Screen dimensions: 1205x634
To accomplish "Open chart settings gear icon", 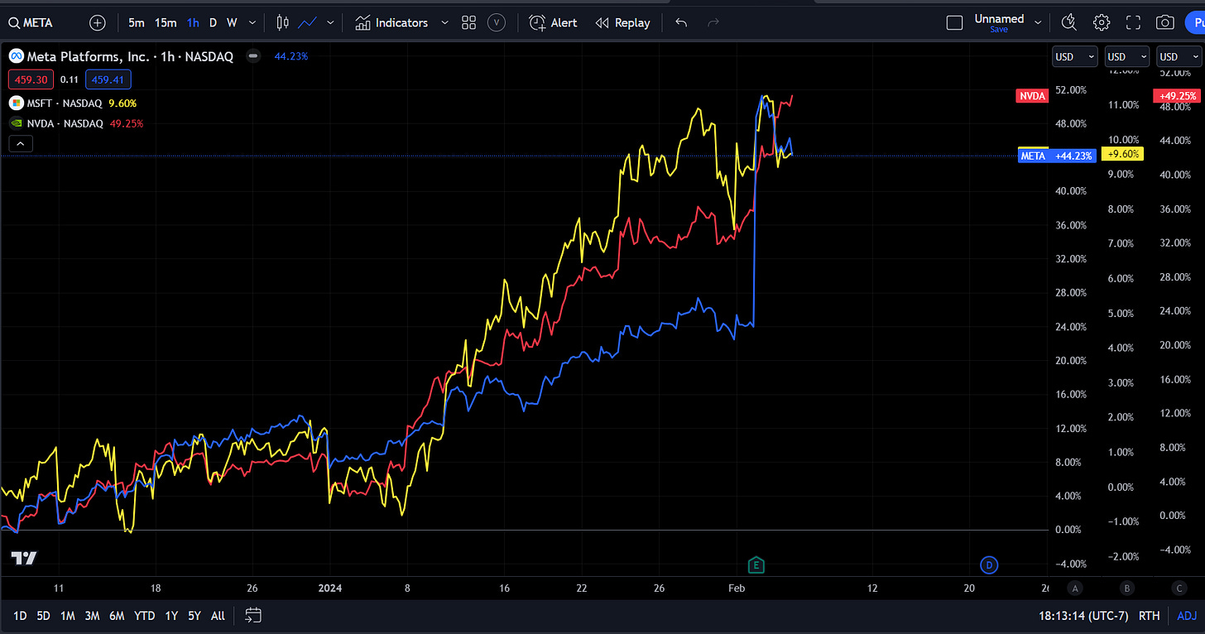I will (x=1102, y=22).
